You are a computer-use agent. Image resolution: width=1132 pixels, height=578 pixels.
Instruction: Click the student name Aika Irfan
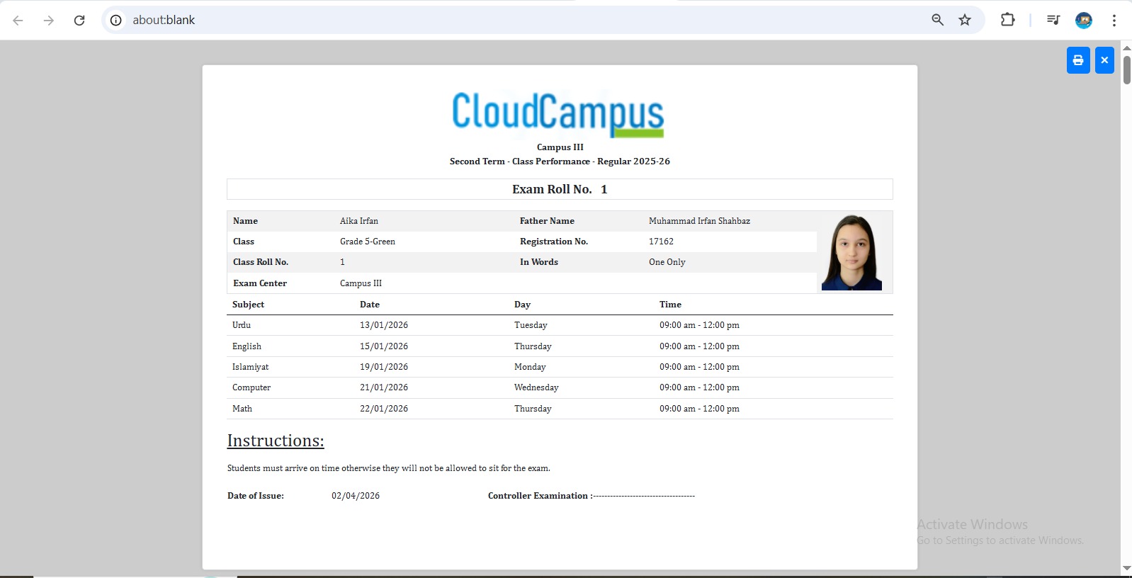(x=359, y=221)
